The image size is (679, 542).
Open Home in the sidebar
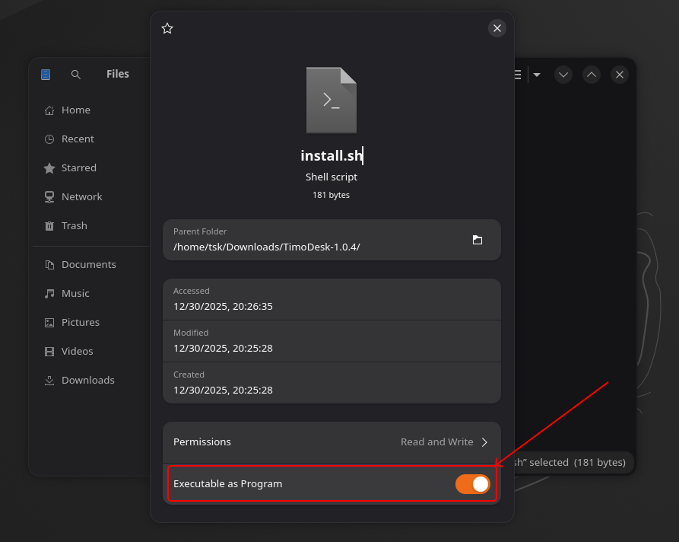coord(76,110)
